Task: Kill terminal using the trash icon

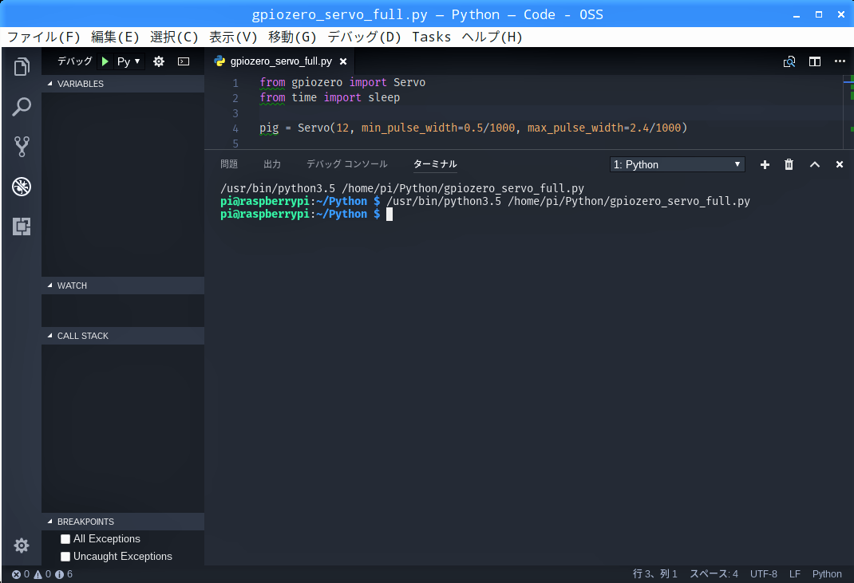Action: [789, 164]
